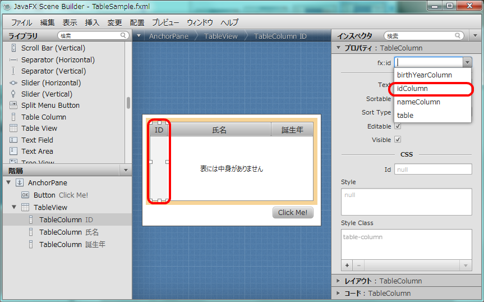Click the Slider (Vertical) library icon
Viewport: 484px width, 302px height.
pyautogui.click(x=13, y=94)
